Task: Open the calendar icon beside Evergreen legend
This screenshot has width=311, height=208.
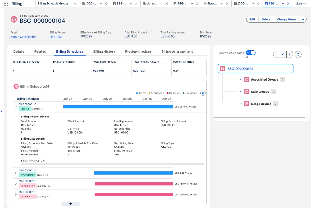Action: click(203, 93)
